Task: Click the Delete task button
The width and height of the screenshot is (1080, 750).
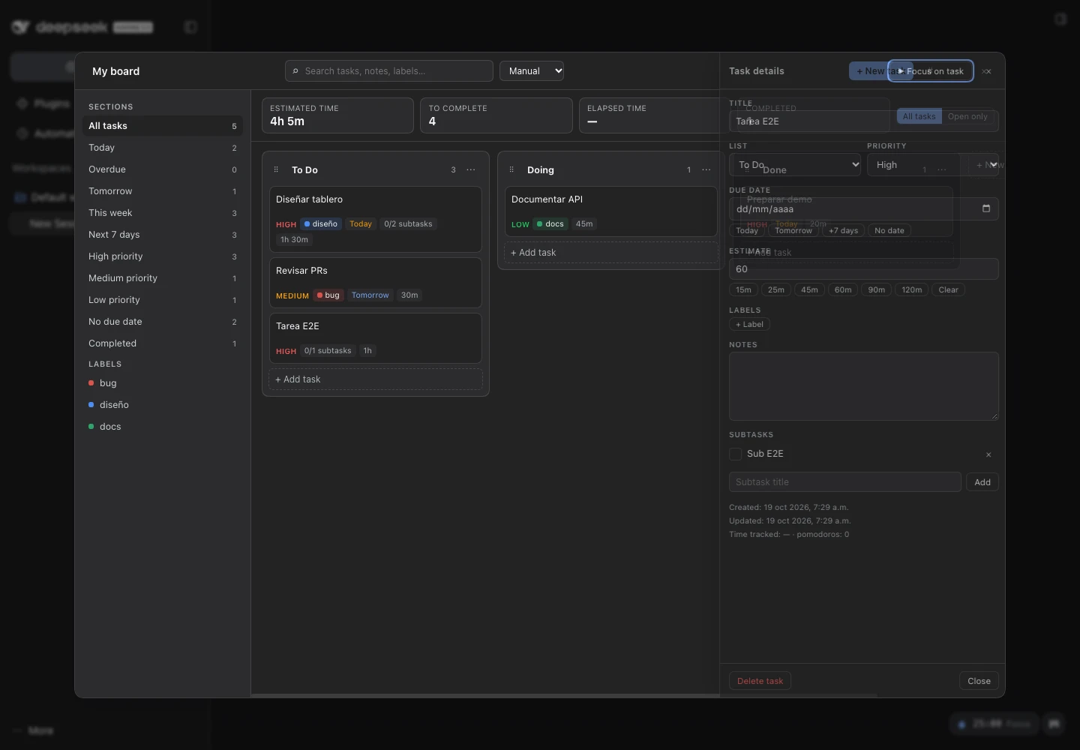Action: [760, 681]
